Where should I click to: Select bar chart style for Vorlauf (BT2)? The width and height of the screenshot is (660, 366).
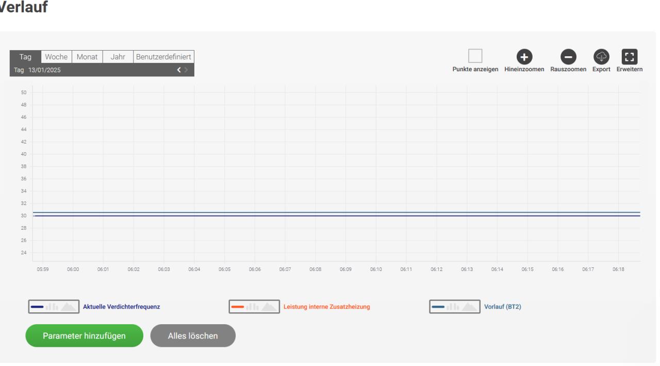pyautogui.click(x=453, y=307)
